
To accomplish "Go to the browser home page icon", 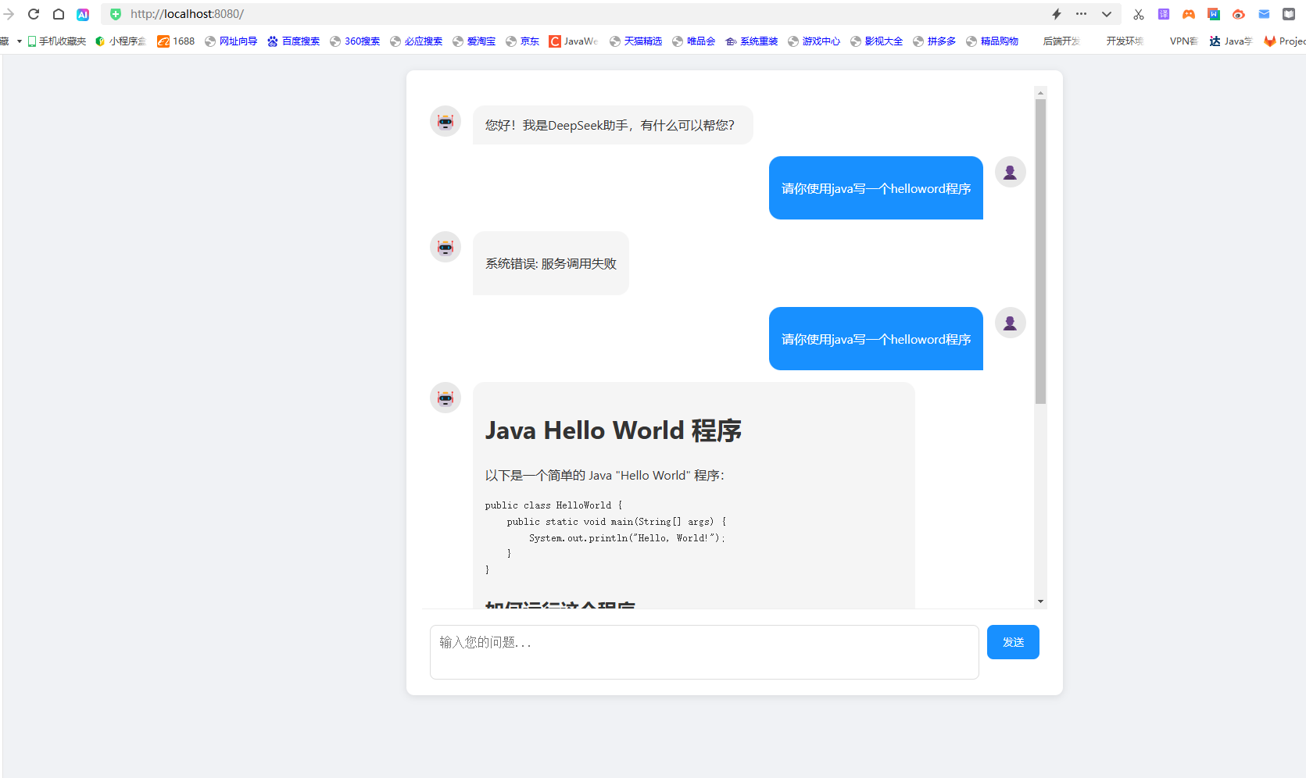I will tap(59, 14).
